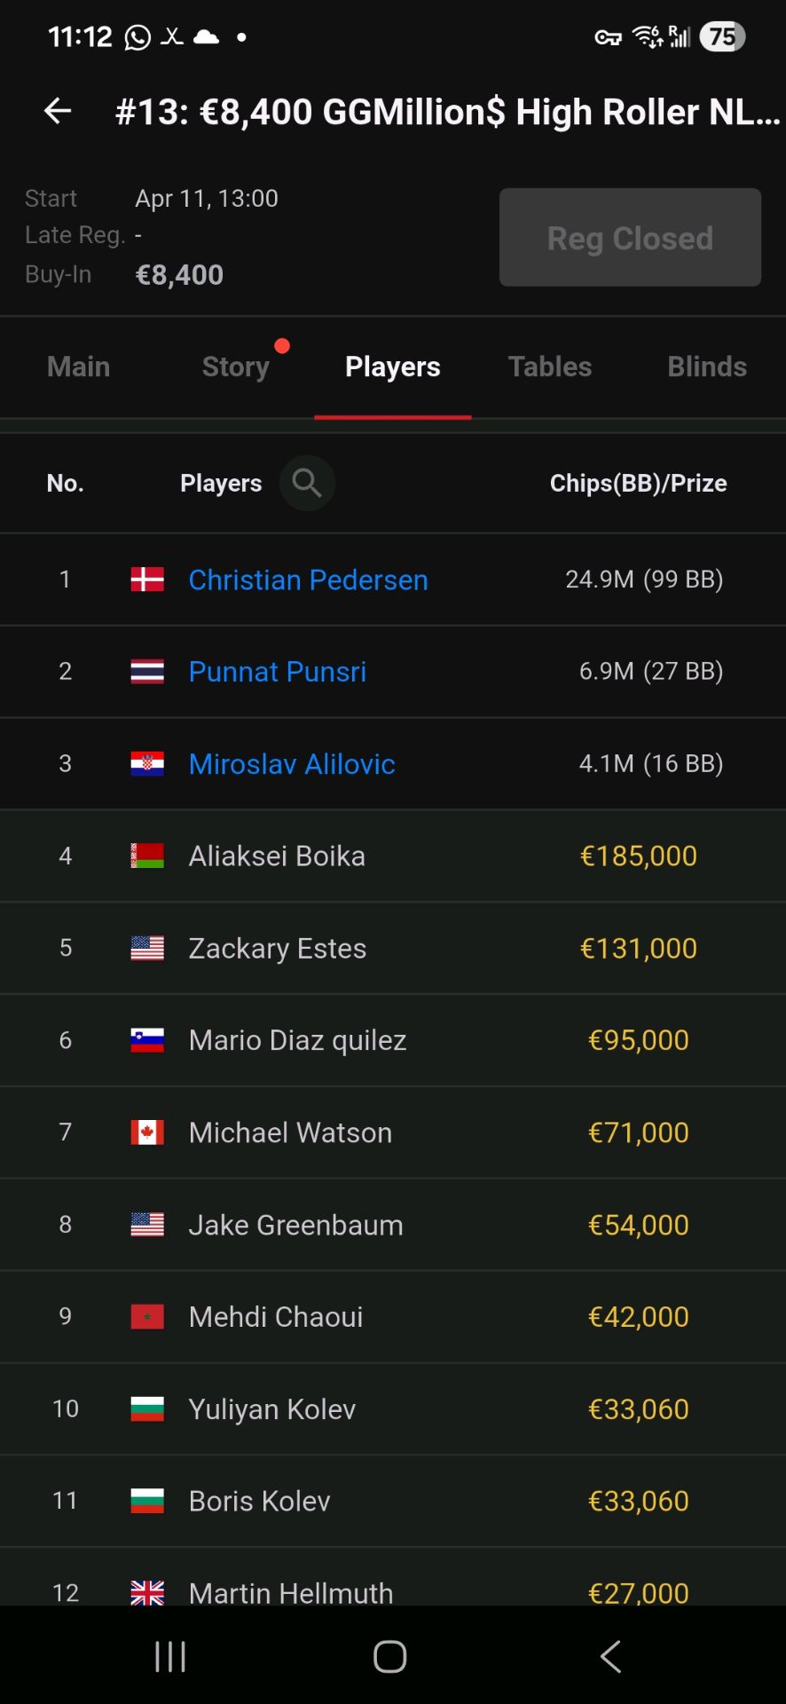The height and width of the screenshot is (1704, 786).
Task: Tap the Denmark flag beside Christian Pedersen
Action: (147, 580)
